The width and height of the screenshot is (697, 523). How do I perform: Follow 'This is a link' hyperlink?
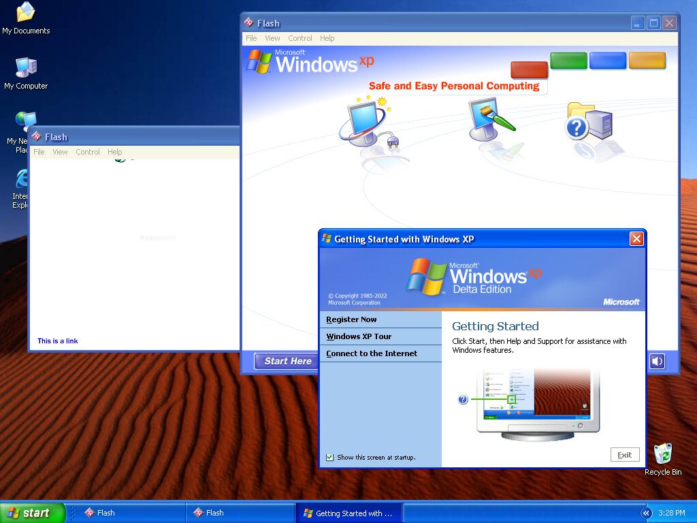[58, 340]
